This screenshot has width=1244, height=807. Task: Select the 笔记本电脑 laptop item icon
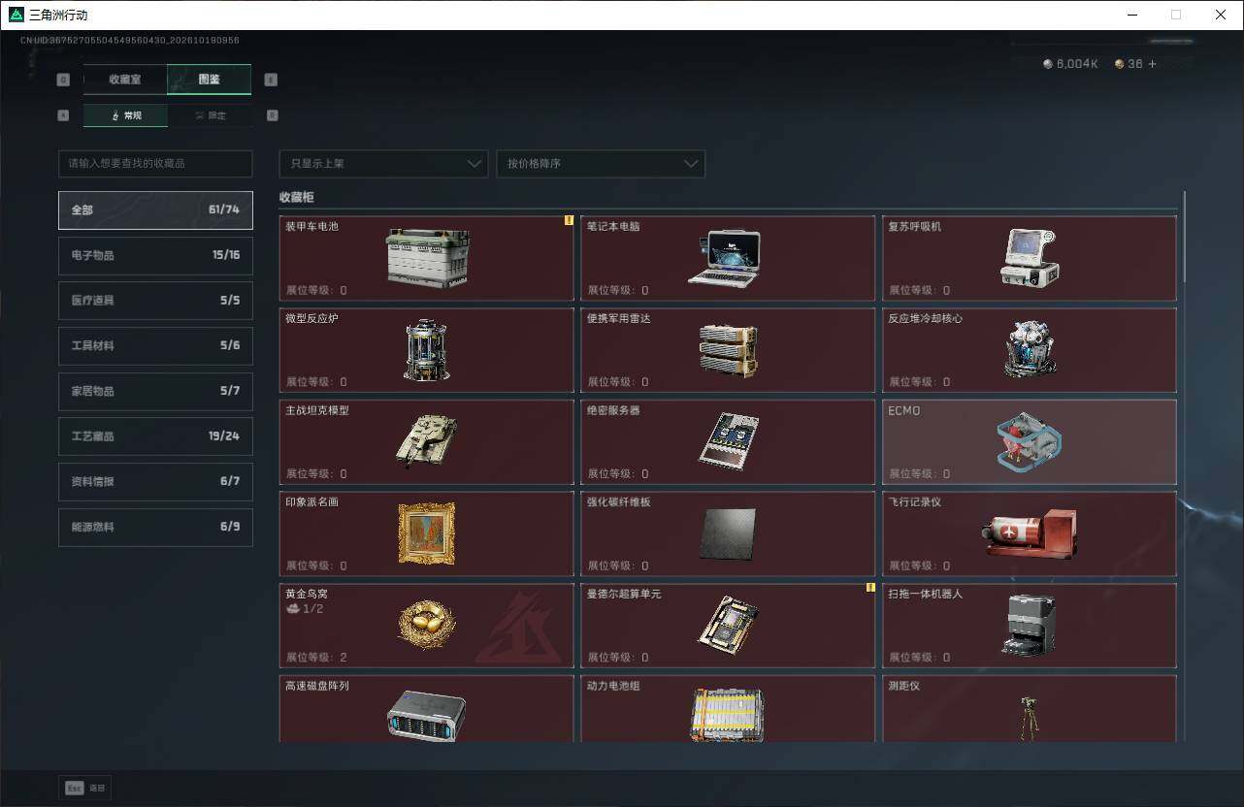pyautogui.click(x=723, y=258)
